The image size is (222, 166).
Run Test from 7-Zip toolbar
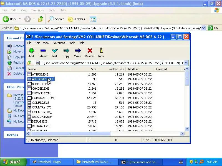(54, 53)
